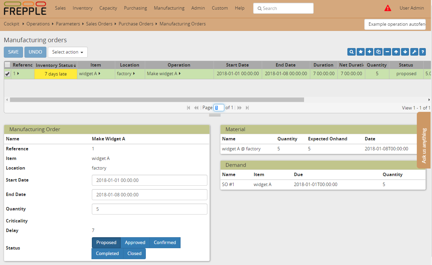The height and width of the screenshot is (265, 432).
Task: Toggle the select-all checkbox in the header
Action: coord(7,65)
